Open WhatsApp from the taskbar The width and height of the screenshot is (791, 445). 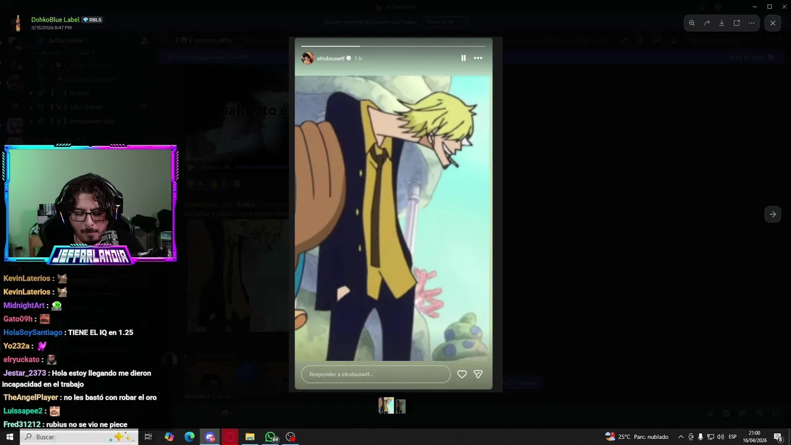271,437
